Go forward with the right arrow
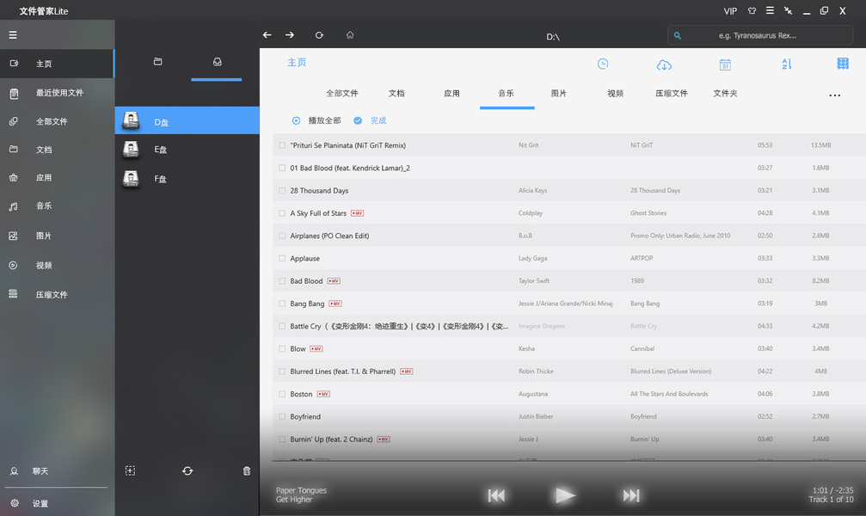This screenshot has width=866, height=516. pos(290,34)
